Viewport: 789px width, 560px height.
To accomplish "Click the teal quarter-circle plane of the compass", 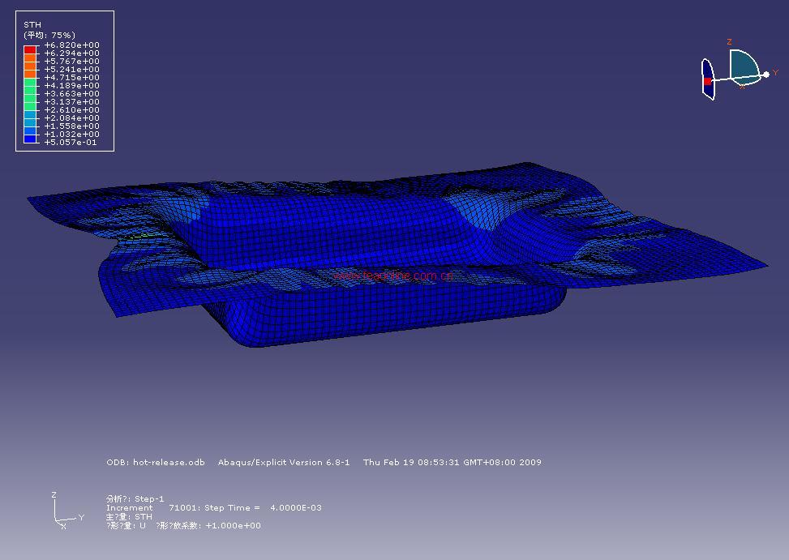I will tap(744, 65).
